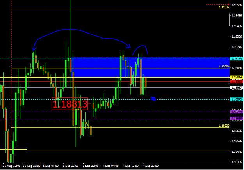
Task: Click the cyan 1.19154 price tag
Action: [237, 59]
